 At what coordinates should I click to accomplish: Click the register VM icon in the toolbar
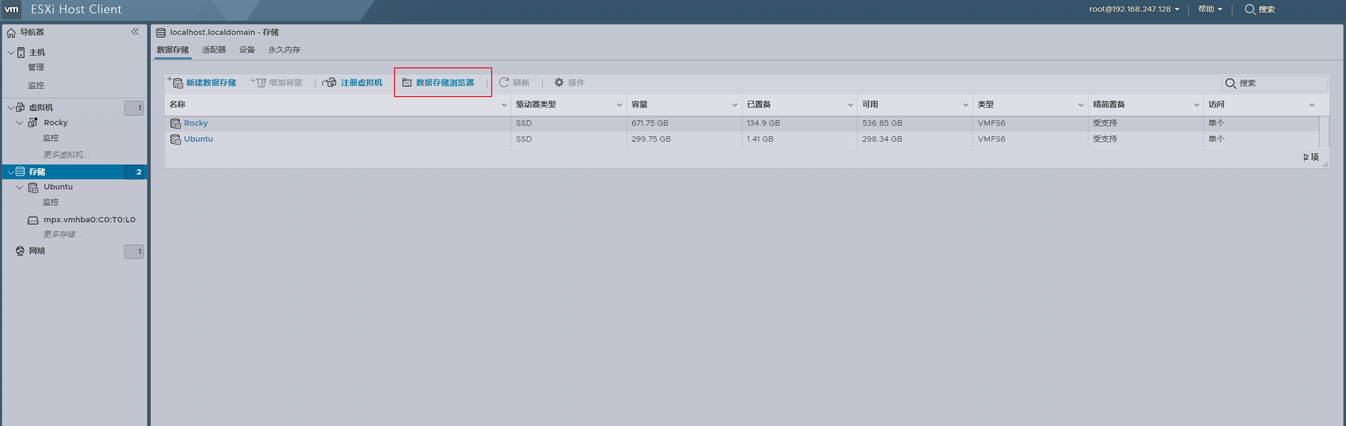point(329,82)
